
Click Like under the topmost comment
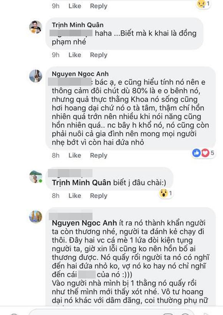[x=75, y=6]
